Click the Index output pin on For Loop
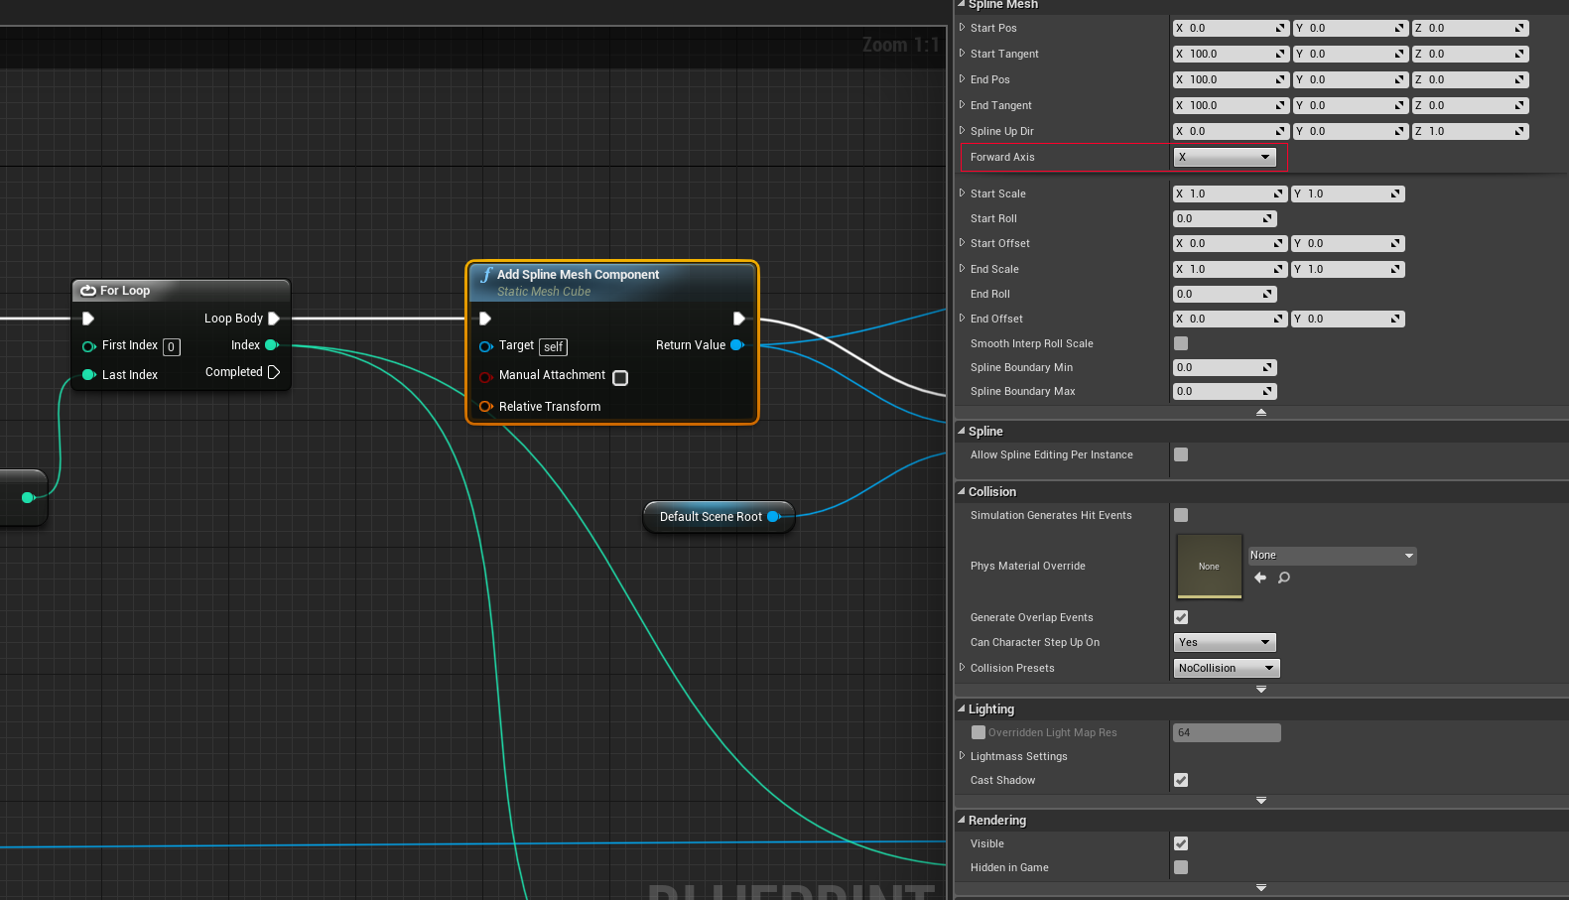Screen dimensions: 1569x900 271,345
